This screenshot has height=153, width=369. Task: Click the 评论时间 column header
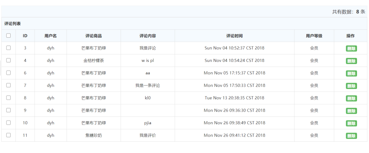click(234, 36)
